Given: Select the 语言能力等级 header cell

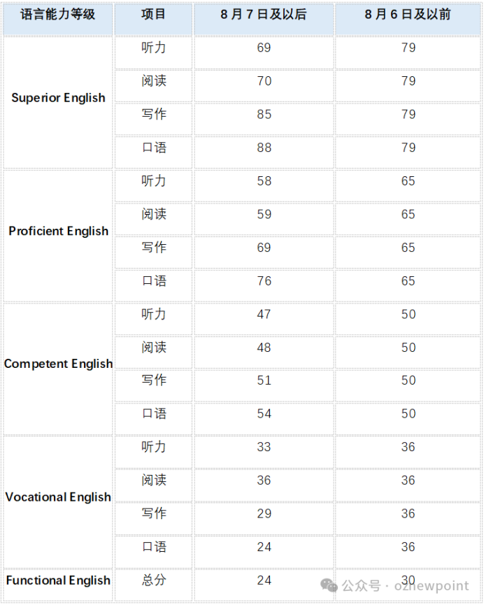Looking at the screenshot, I should (x=57, y=19).
